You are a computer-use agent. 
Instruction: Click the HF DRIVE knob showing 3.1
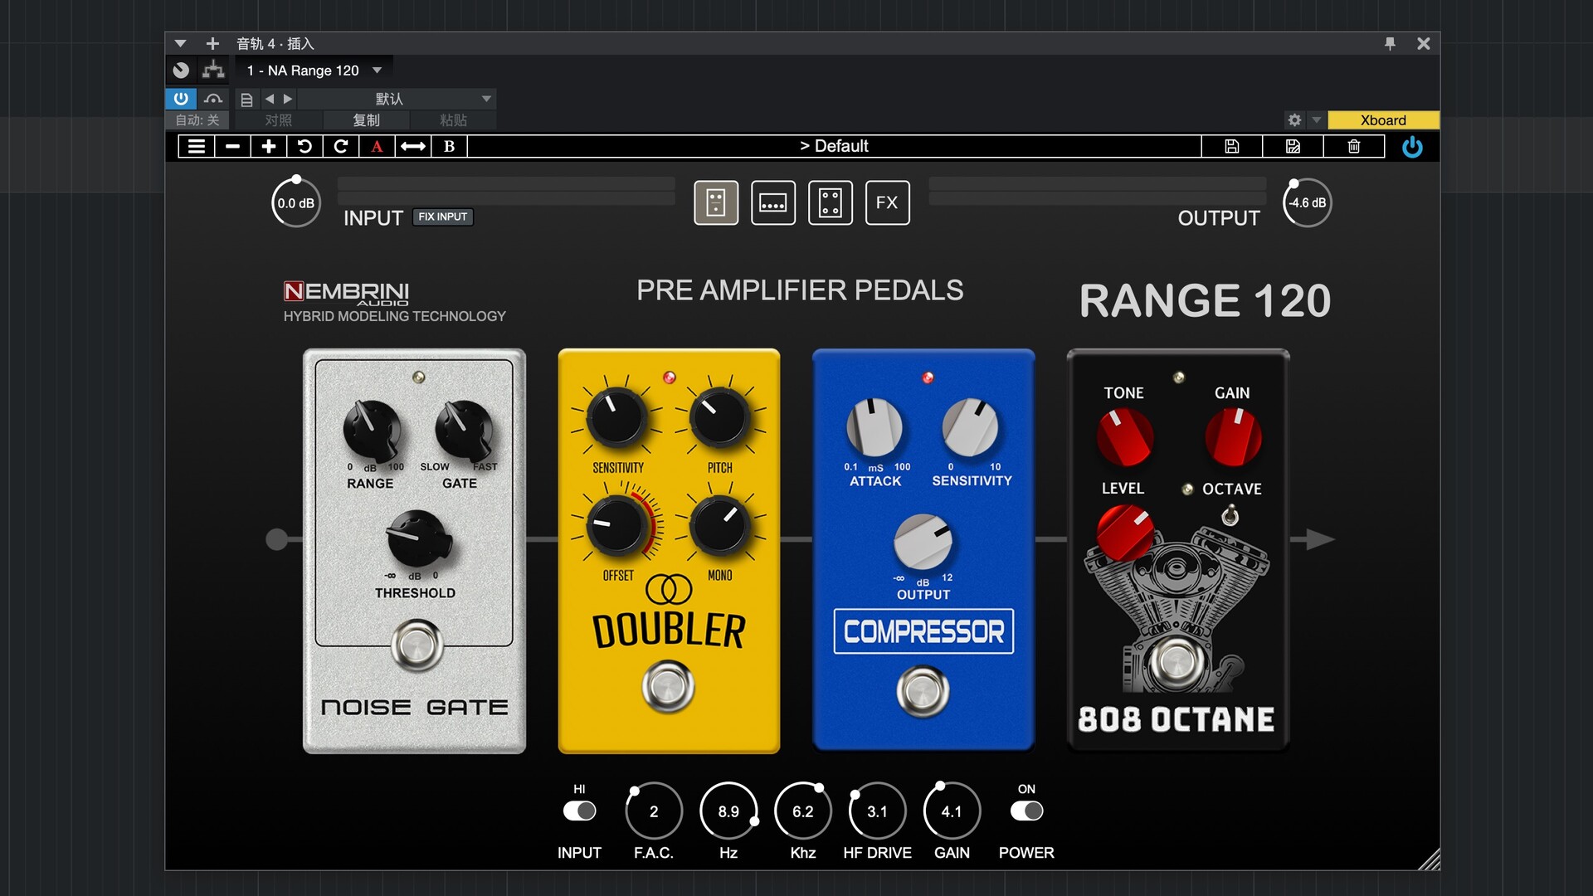(x=877, y=811)
